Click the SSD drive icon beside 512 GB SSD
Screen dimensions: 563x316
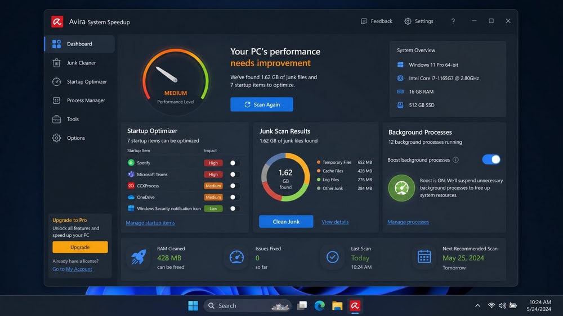[400, 105]
